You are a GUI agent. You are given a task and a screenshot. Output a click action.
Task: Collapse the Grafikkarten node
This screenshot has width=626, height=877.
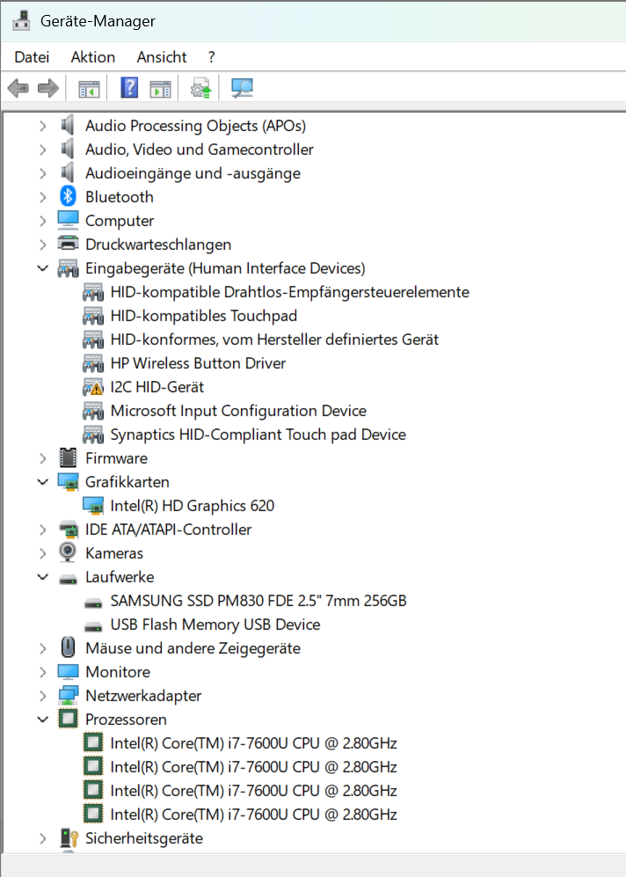pos(42,482)
